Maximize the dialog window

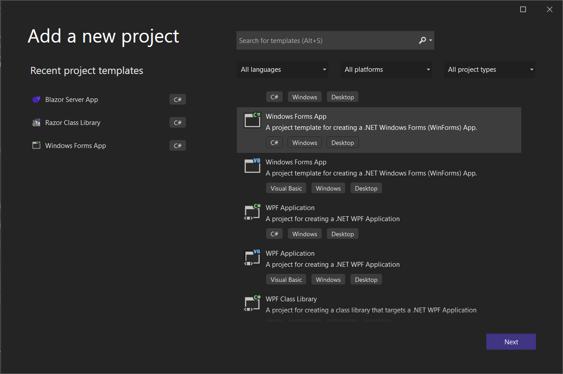pos(523,9)
